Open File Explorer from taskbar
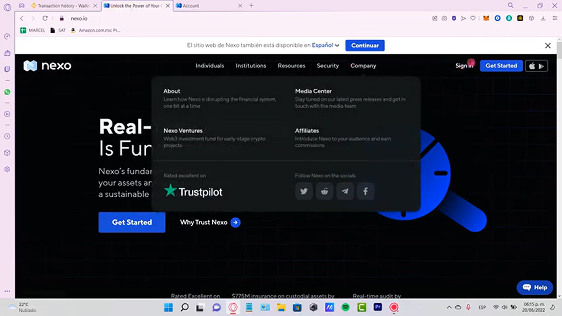Image resolution: width=562 pixels, height=316 pixels. tap(281, 307)
